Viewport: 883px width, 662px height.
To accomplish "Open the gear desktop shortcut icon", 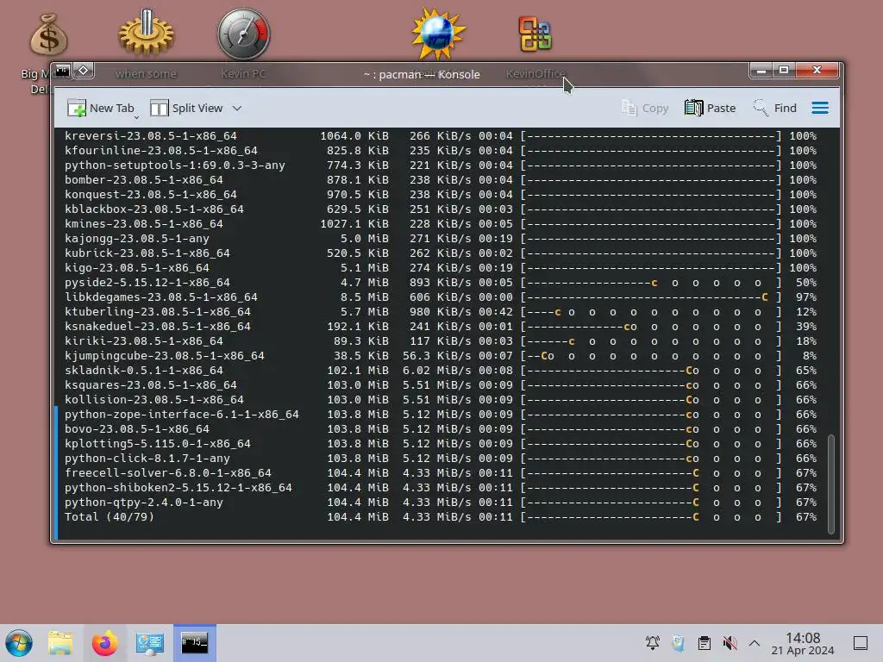I will pyautogui.click(x=146, y=33).
